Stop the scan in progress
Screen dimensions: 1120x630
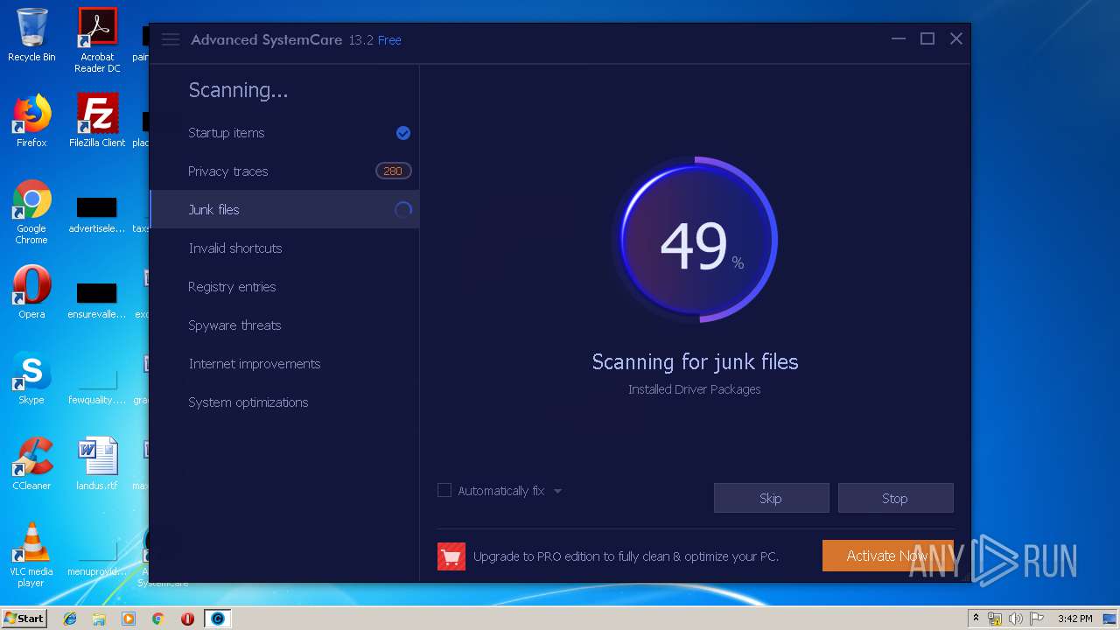click(895, 498)
